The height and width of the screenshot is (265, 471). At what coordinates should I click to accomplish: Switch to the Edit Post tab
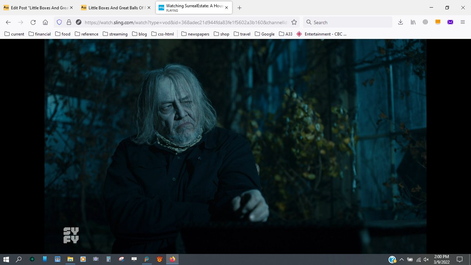38,8
